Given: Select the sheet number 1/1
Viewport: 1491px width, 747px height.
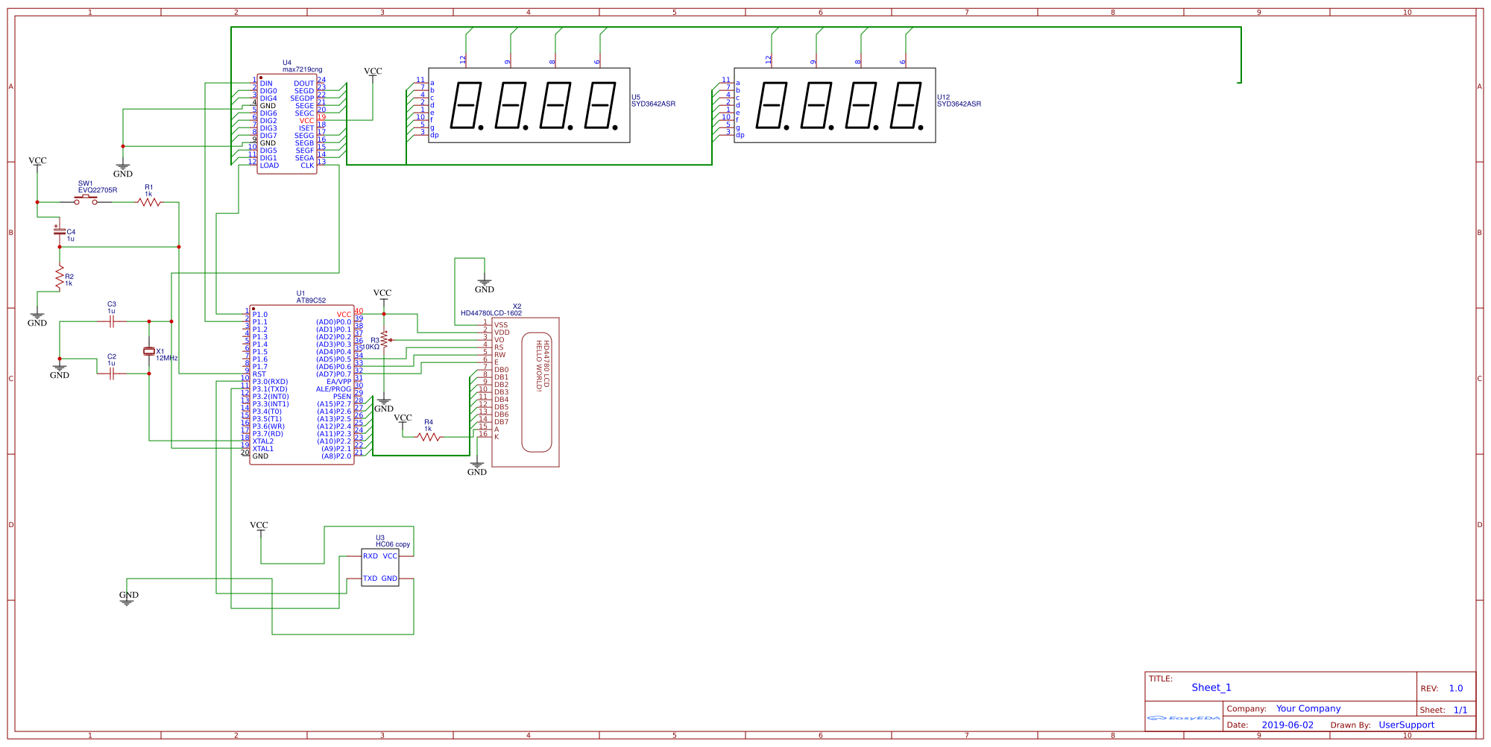Looking at the screenshot, I should coord(1460,710).
